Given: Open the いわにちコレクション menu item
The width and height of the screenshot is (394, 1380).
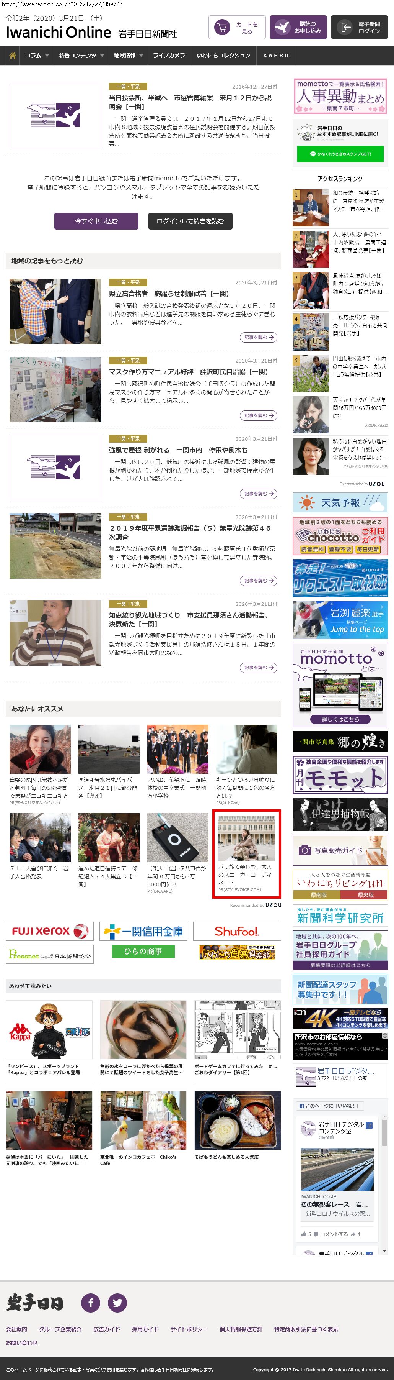Looking at the screenshot, I should point(223,55).
